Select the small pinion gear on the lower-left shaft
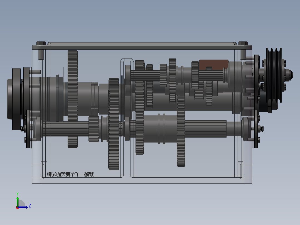Screen dimensions: 300x225 point(94,129)
